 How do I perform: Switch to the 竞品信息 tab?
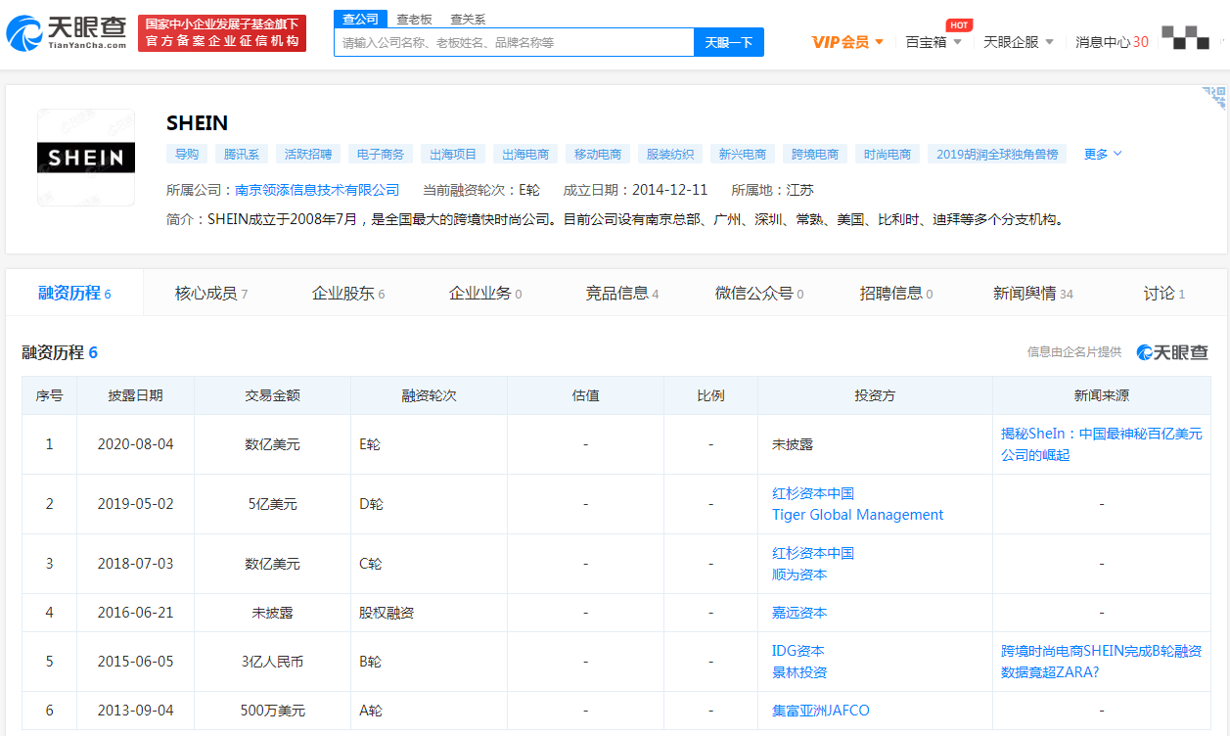[x=622, y=293]
